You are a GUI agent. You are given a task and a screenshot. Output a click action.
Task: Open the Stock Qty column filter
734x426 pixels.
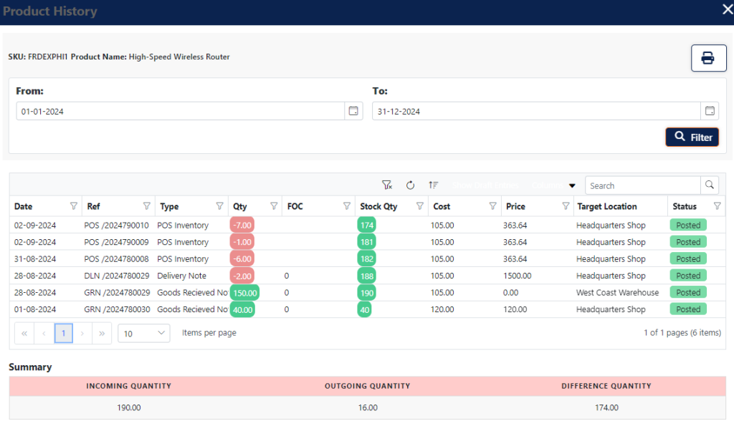click(420, 206)
